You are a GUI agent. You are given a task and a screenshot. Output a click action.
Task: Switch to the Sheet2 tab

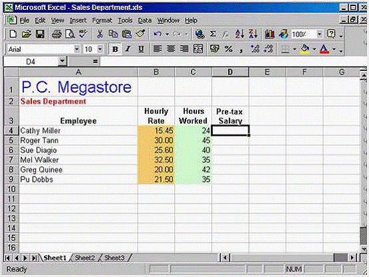[84, 258]
